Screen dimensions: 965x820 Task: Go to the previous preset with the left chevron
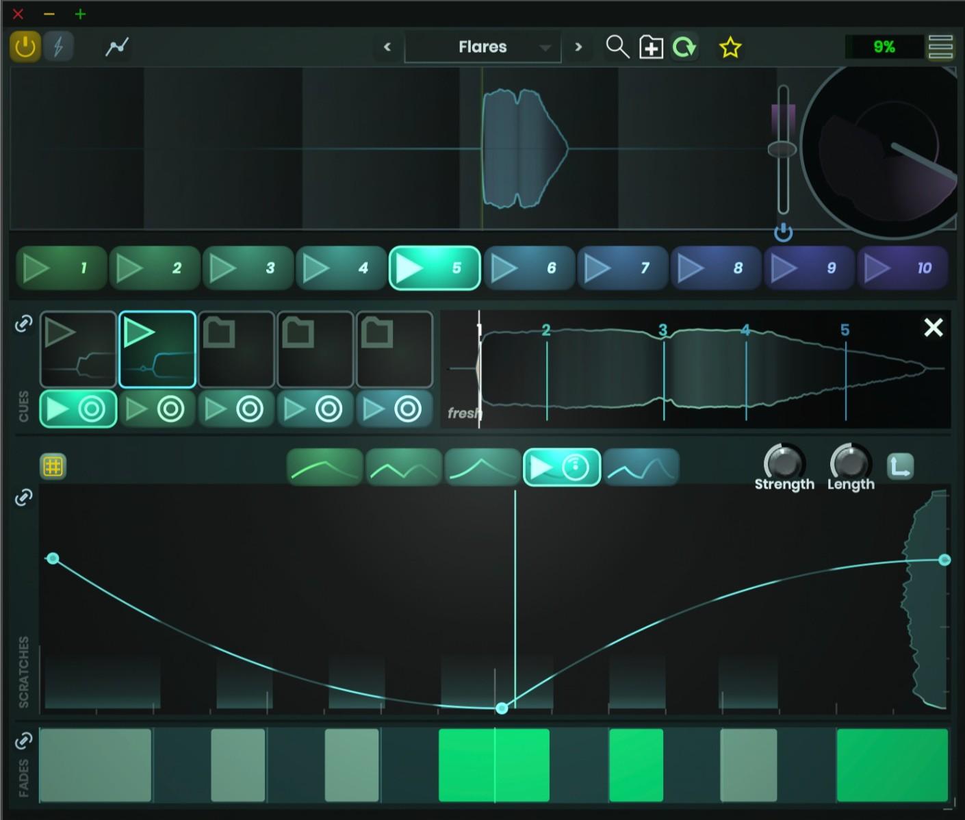click(x=387, y=47)
